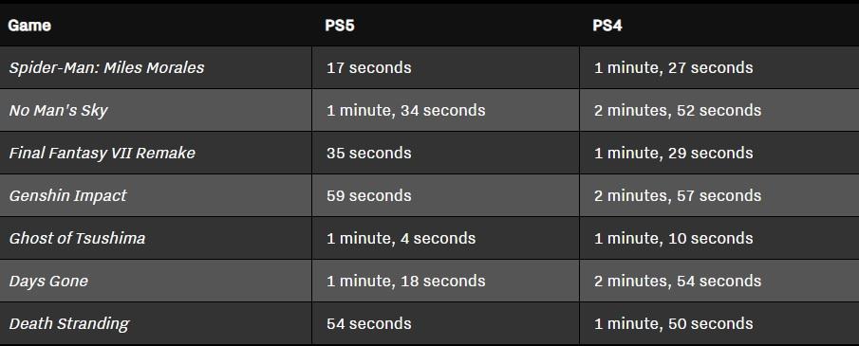Click the 1 minute, 27 seconds cell
The width and height of the screenshot is (859, 346).
coord(673,68)
